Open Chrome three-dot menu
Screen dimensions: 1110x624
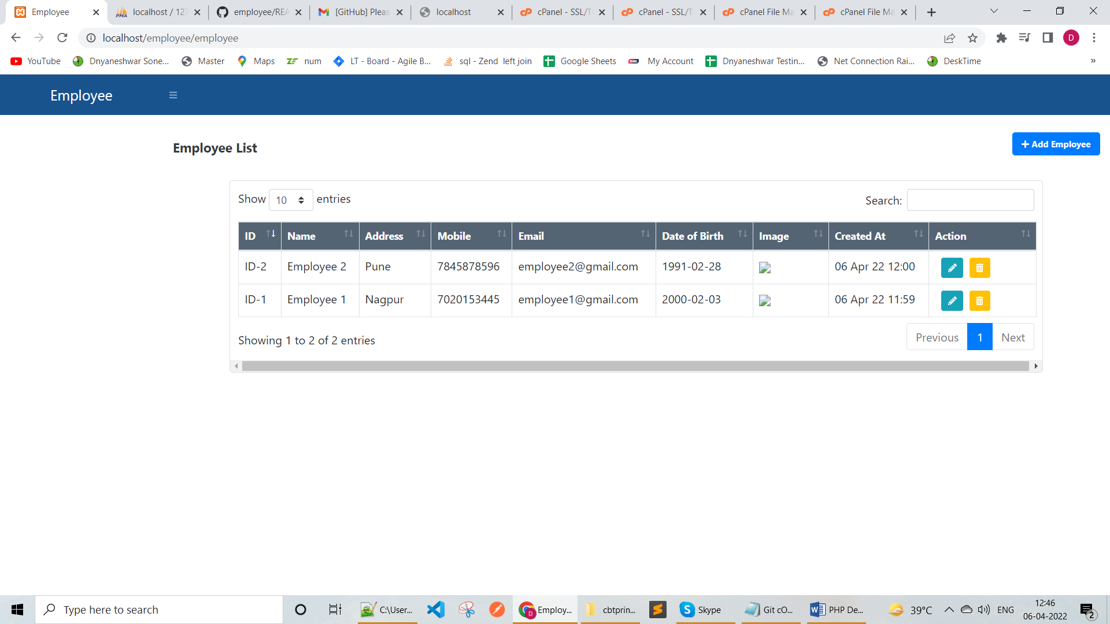pos(1094,38)
